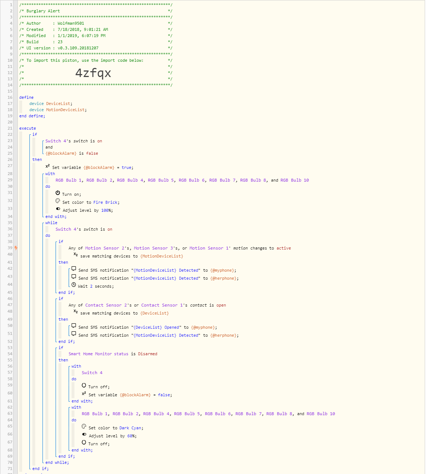
Task: Click the SMS icon on line 43 herphone message
Action: (x=74, y=277)
